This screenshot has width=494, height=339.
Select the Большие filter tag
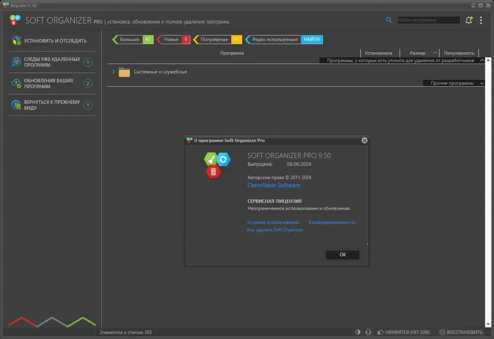[132, 40]
